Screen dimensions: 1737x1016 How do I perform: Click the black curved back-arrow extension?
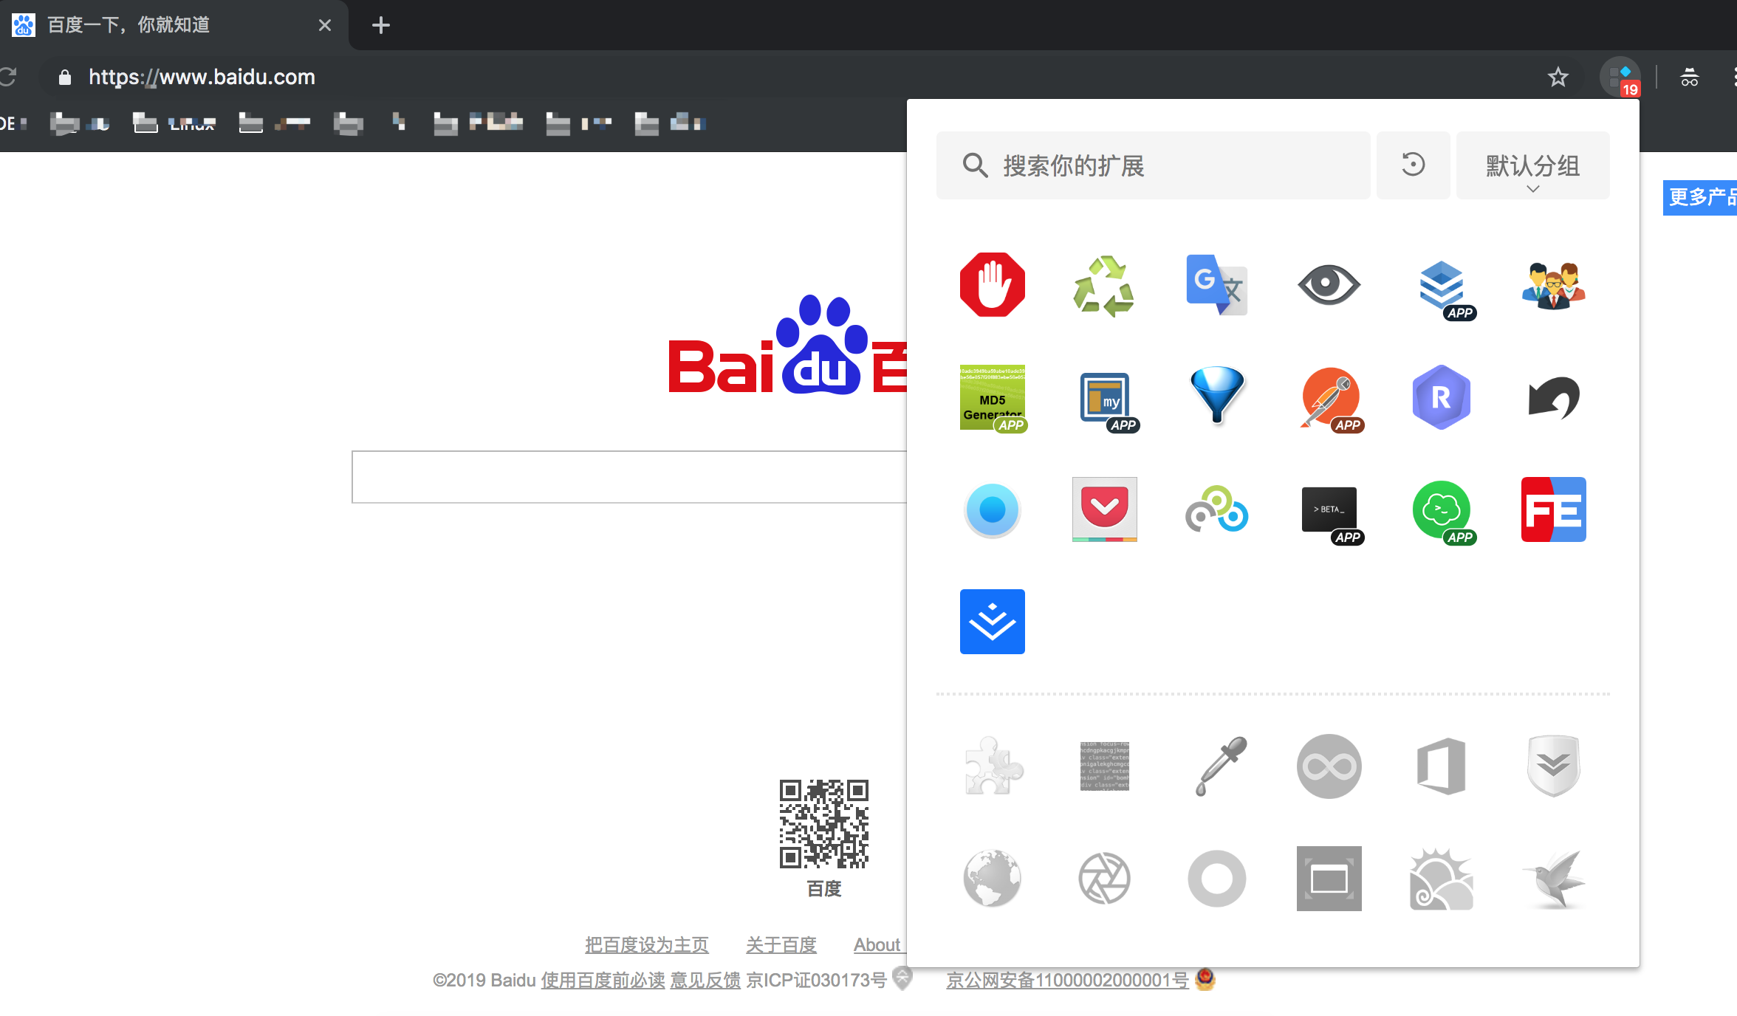click(1553, 397)
